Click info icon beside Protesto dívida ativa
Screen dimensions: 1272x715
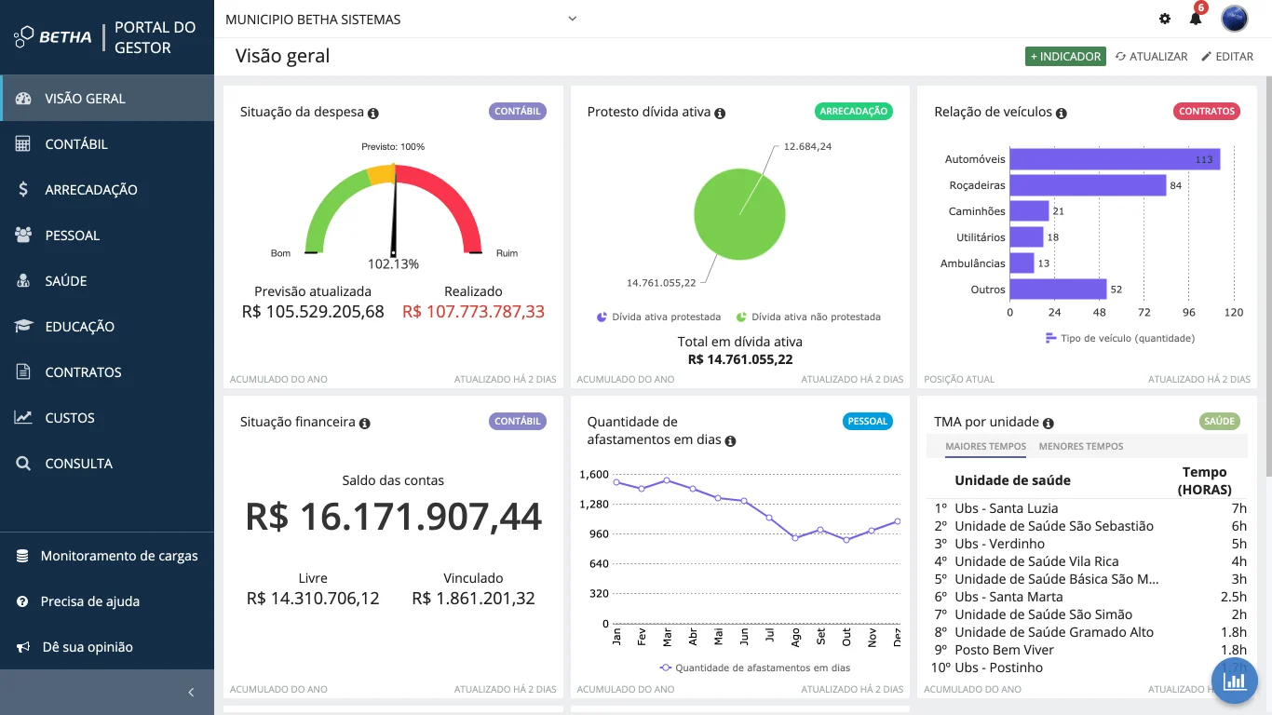(720, 114)
